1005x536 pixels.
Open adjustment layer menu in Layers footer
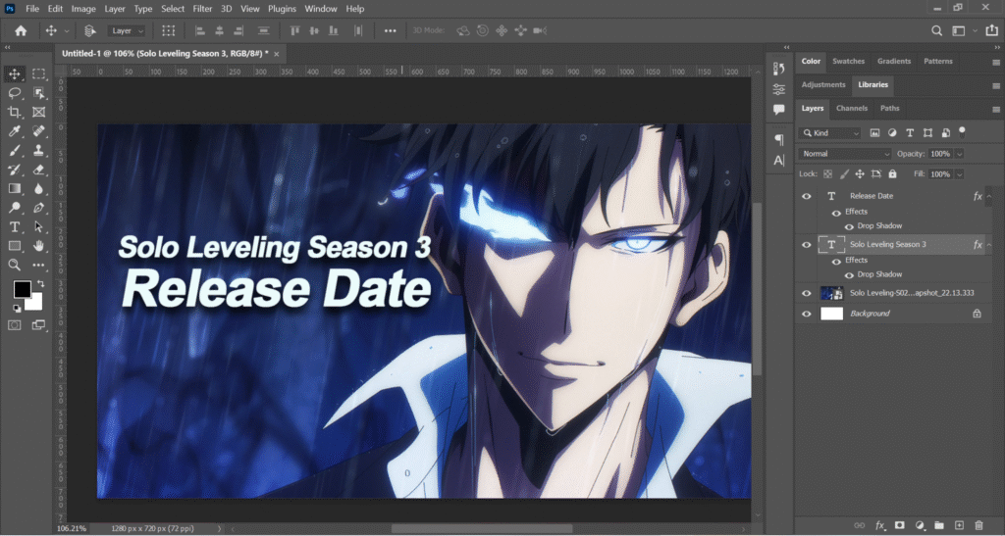919,525
